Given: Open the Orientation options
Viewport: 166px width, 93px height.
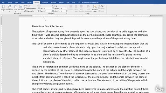Looking at the screenshot, I should tap(9, 8).
